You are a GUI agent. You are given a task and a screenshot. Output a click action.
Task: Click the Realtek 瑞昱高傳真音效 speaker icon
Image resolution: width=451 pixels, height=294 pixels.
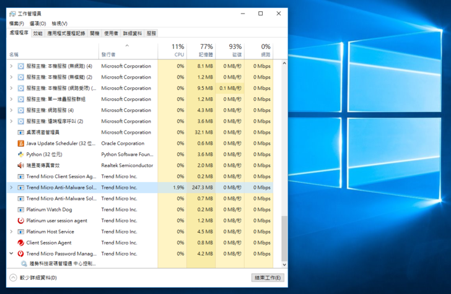tap(20, 166)
